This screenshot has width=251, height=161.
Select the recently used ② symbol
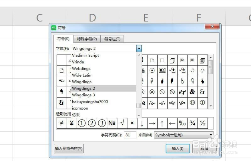pyautogui.click(x=92, y=123)
